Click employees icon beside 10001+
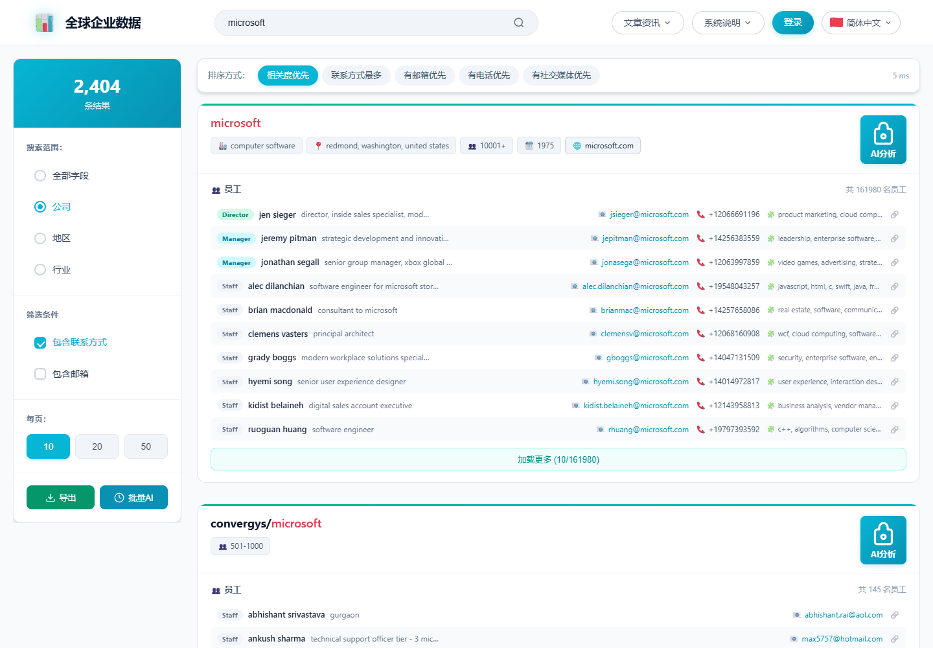The width and height of the screenshot is (933, 648). coord(472,146)
